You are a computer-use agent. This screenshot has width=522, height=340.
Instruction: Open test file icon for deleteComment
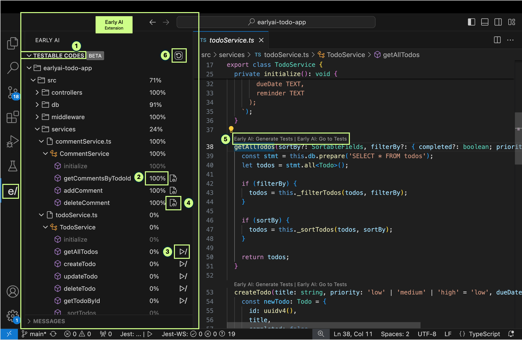[173, 203]
